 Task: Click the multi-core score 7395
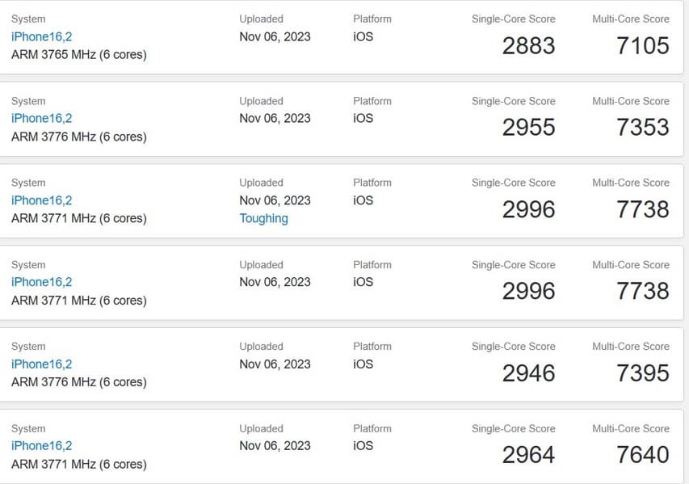[x=643, y=373]
